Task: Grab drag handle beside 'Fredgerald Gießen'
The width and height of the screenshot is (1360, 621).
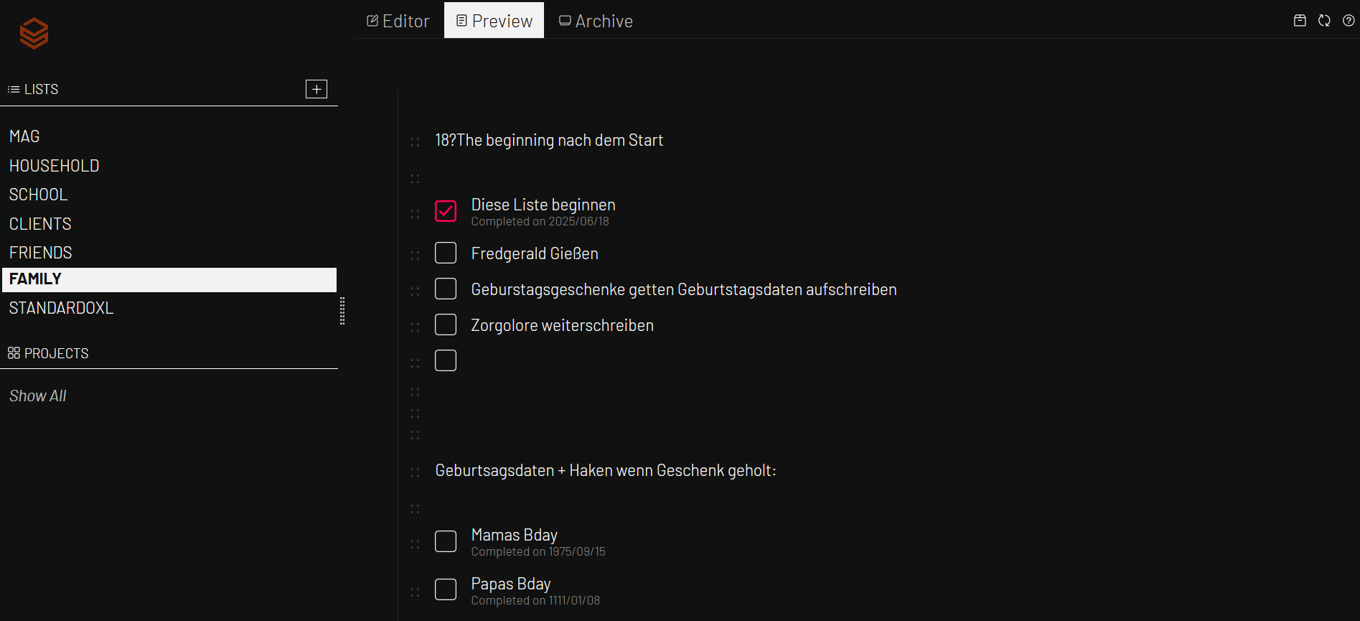Action: (415, 256)
